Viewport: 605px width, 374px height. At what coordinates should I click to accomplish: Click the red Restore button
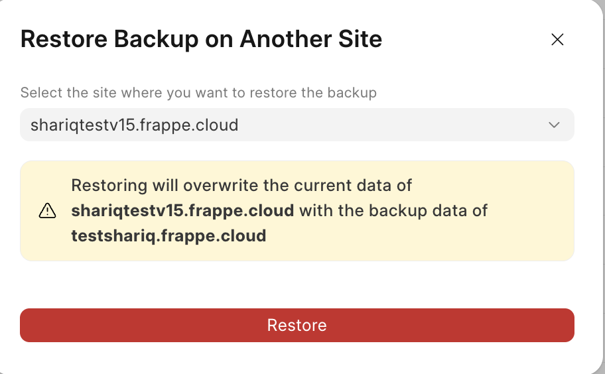pos(297,325)
